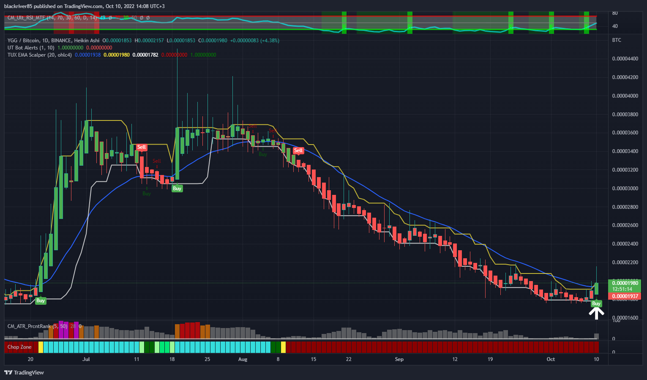This screenshot has height=380, width=647.
Task: Click the 0.00004000 price axis label
Action: [625, 96]
